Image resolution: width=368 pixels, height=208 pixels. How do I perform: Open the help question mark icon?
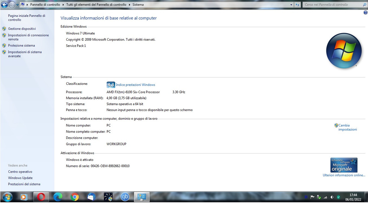pos(365,13)
